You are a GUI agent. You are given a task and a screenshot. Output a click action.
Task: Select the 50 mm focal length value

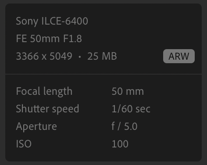128,91
